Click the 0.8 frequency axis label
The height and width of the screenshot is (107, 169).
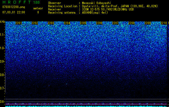[2, 75]
